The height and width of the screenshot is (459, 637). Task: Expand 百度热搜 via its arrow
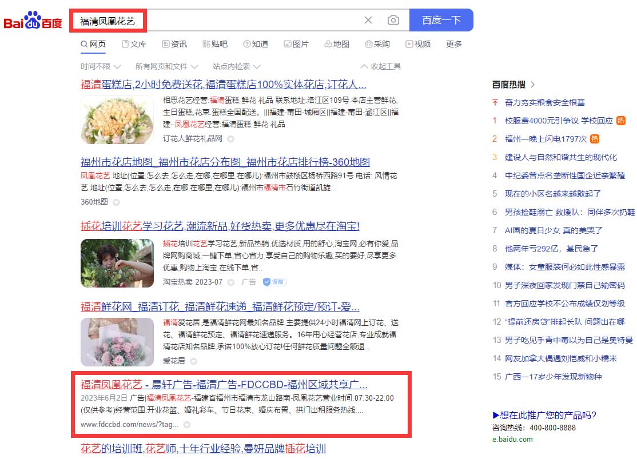pyautogui.click(x=532, y=85)
